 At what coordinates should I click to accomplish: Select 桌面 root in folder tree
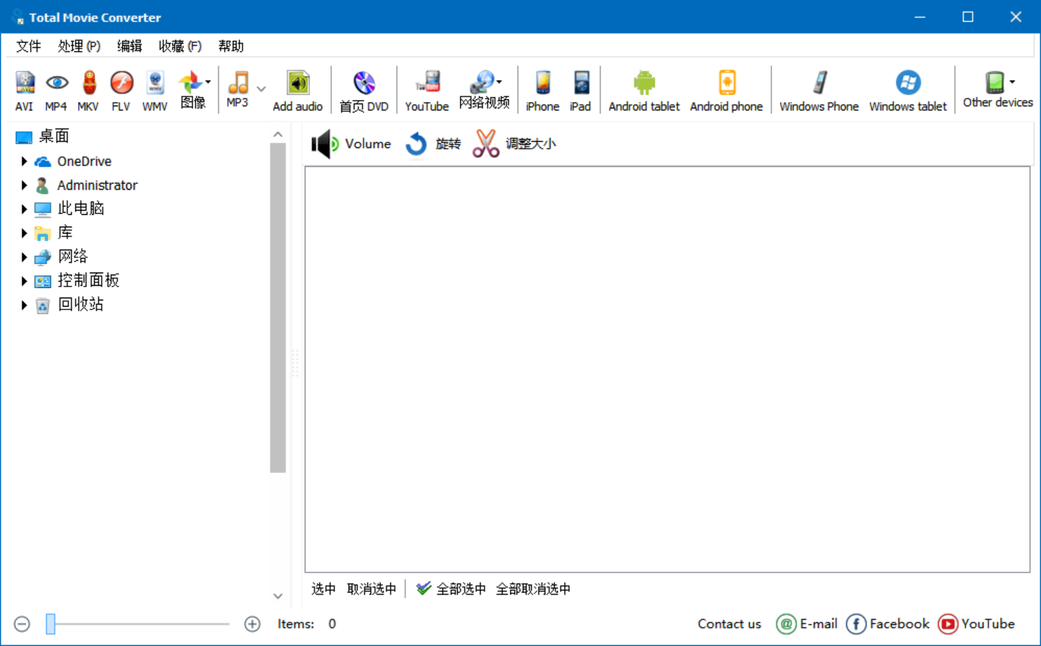coord(54,136)
